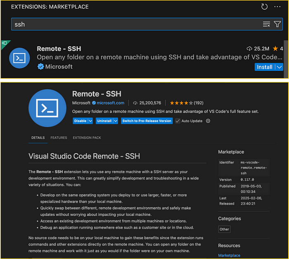The width and height of the screenshot is (289, 259).
Task: Click the large Remote - SSH extension logo
Action: coord(47,108)
